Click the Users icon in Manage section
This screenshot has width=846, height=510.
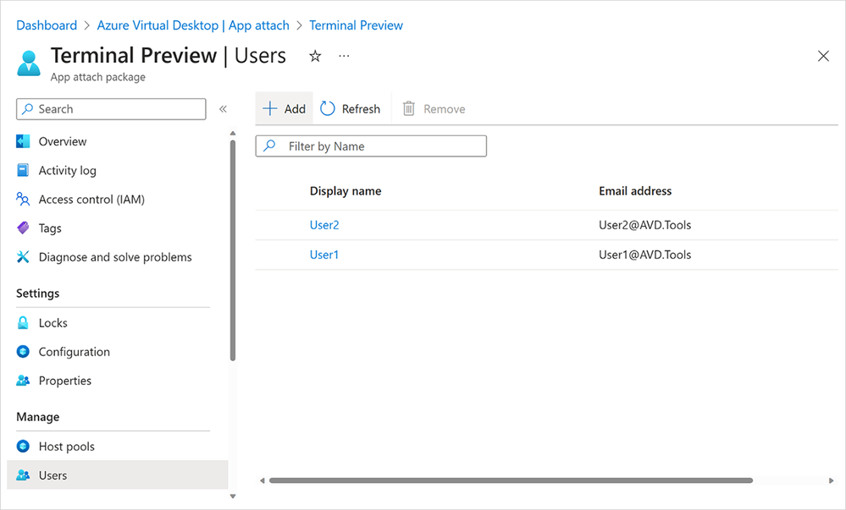tap(23, 475)
